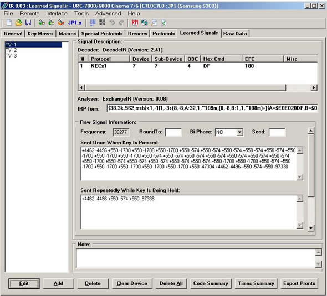This screenshot has width=327, height=296.
Task: Switch to the Raw Data tab
Action: coord(235,34)
